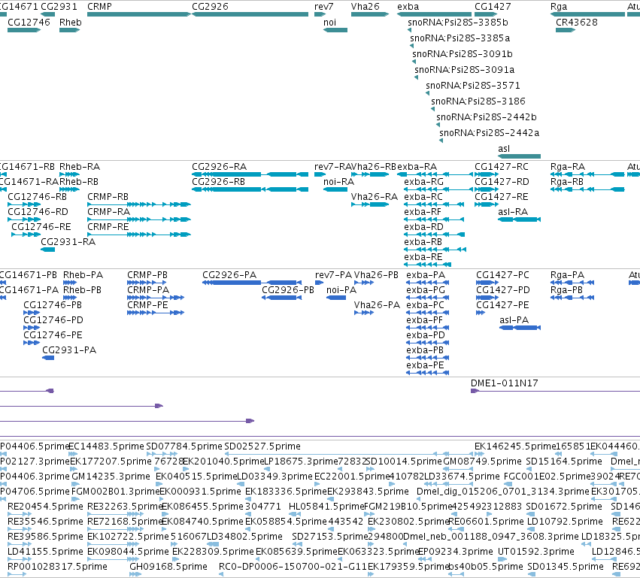Select the CRMP-PB CDS label
Screen dimensions: 640x578
147,275
